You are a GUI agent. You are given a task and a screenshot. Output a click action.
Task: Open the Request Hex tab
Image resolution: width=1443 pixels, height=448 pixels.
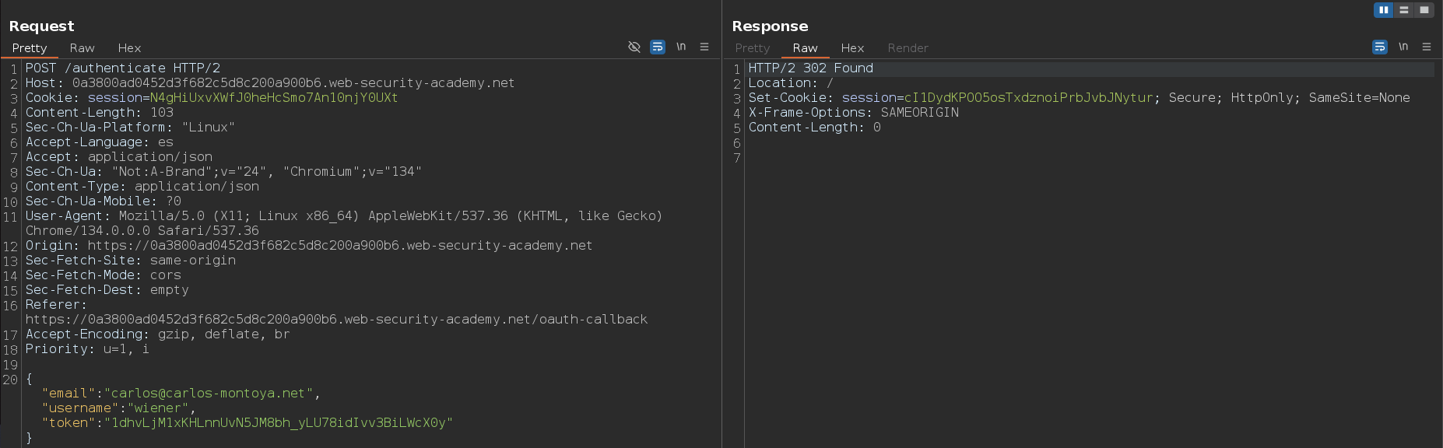(129, 48)
